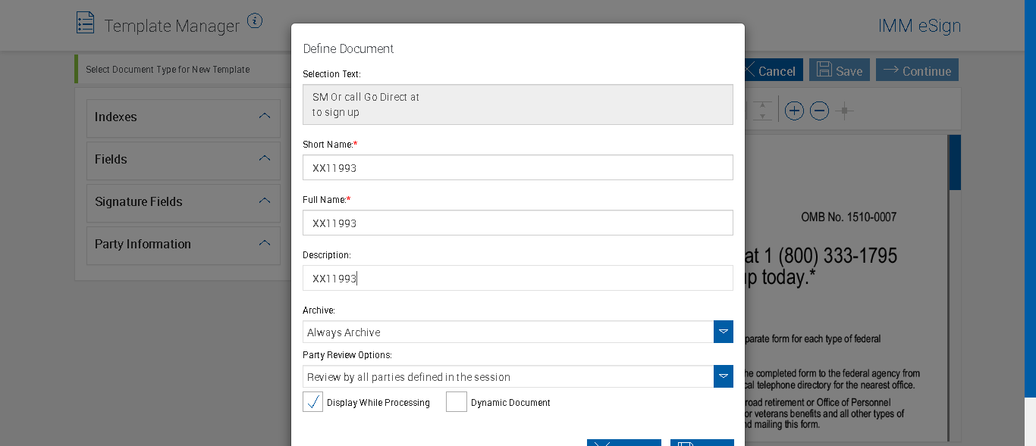Click the crosshair fit icon in toolbar

tap(844, 111)
